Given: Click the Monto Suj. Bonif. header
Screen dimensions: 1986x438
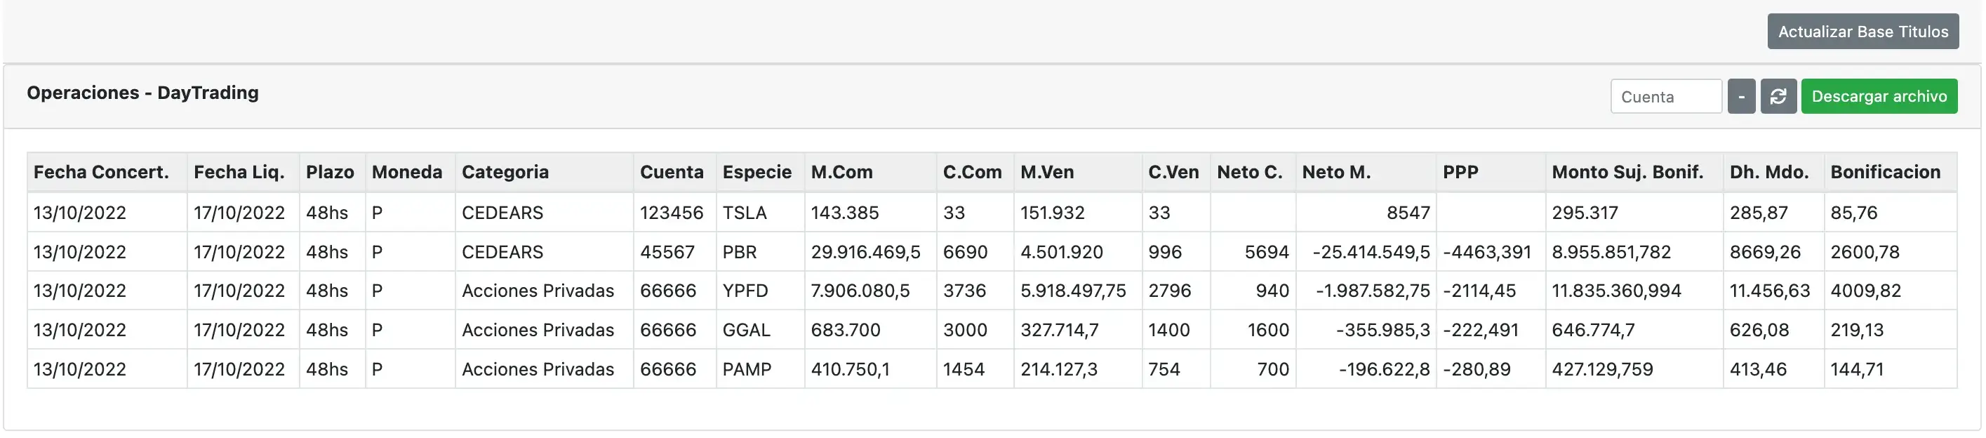Looking at the screenshot, I should pos(1627,172).
